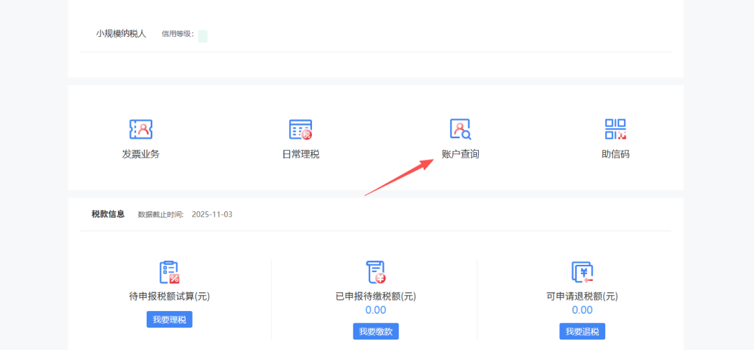Click the 2025-11-03 data cutoff date
754x350 pixels.
[212, 215]
